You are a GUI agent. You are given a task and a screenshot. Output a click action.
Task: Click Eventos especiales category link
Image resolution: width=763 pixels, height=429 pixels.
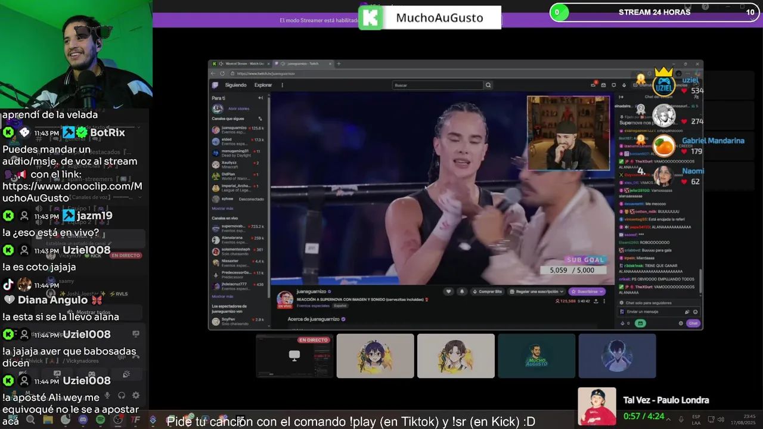click(x=312, y=306)
